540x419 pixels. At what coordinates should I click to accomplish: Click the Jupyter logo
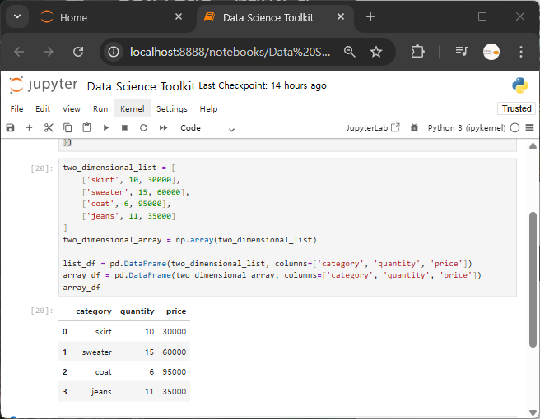pos(44,85)
